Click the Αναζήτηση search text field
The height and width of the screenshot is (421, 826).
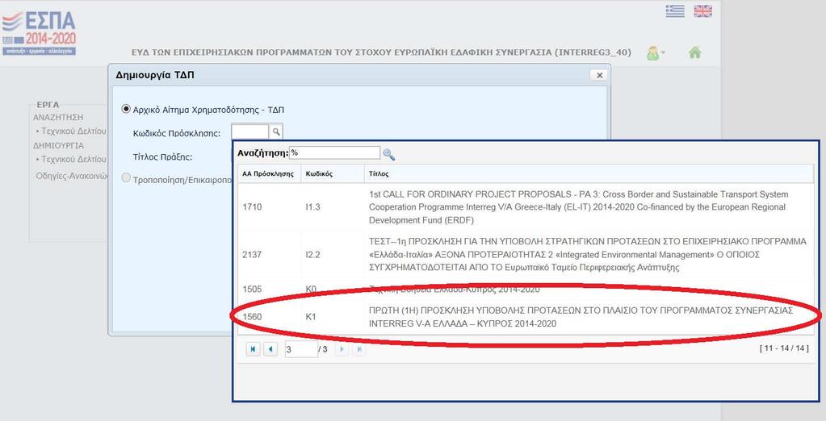pos(334,152)
